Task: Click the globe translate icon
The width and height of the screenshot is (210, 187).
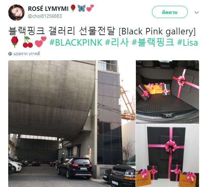Action: (10, 54)
